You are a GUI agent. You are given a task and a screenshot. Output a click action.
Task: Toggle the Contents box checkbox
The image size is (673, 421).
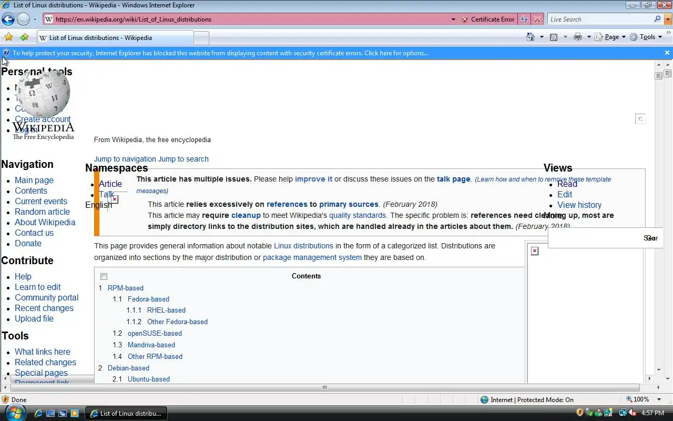(x=104, y=276)
